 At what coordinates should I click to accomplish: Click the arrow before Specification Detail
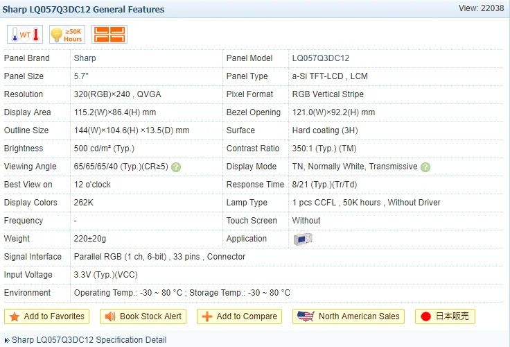[x=7, y=340]
